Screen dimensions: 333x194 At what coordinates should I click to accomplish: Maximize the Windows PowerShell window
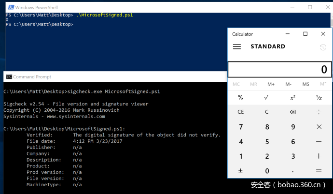tap(310, 7)
